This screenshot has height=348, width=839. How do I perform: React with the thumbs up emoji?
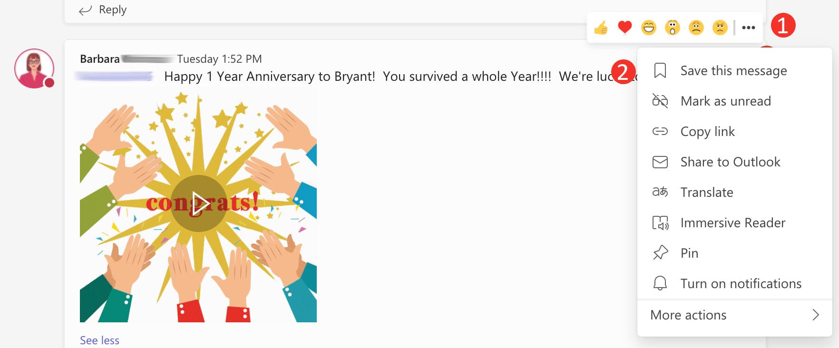tap(601, 28)
